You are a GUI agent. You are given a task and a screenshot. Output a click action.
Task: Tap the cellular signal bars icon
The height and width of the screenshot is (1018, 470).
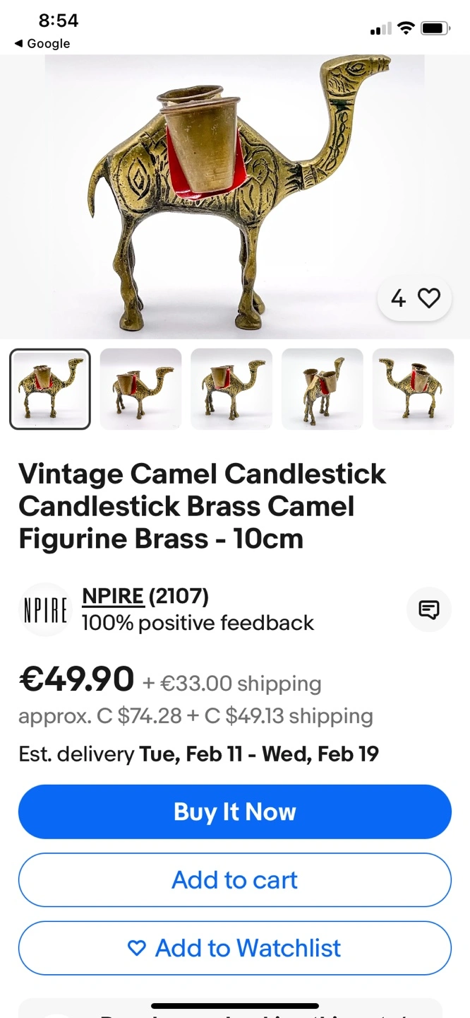pyautogui.click(x=380, y=29)
